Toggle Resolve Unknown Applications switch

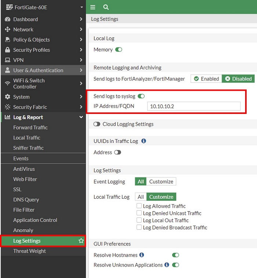175,265
